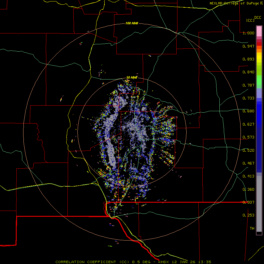
Task: Select the 0.253 legend value
Action: [x=248, y=215]
